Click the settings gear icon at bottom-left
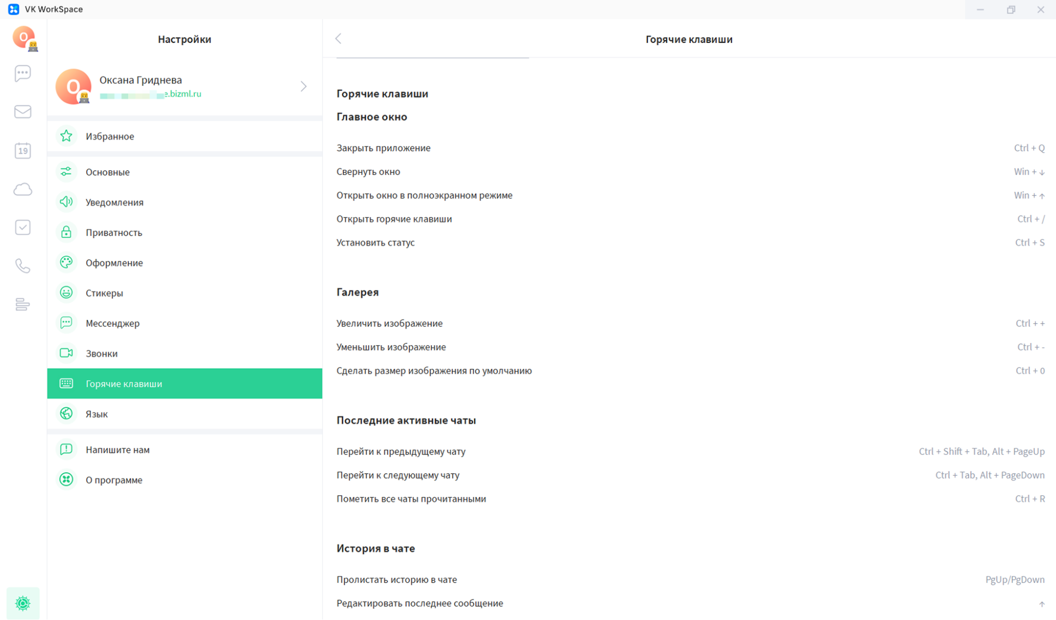The height and width of the screenshot is (620, 1056). [23, 603]
